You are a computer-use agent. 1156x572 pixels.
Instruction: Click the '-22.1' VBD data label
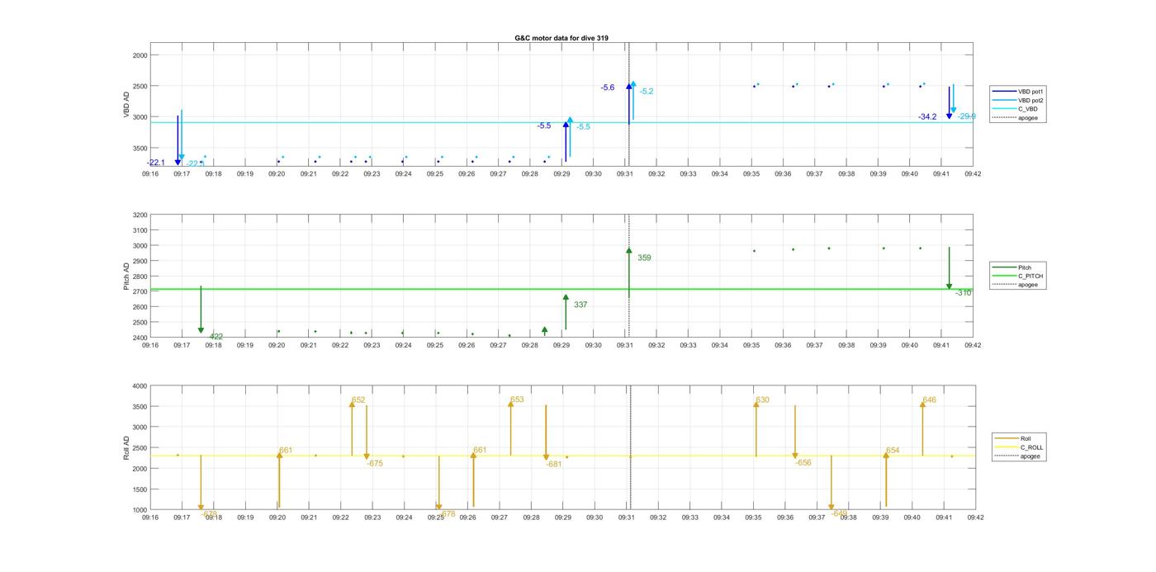point(156,163)
